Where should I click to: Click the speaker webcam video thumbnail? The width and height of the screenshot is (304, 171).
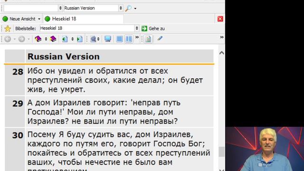pyautogui.click(x=265, y=149)
